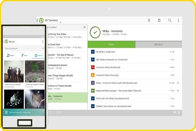Click the green finished checkmark circle

pyautogui.click(x=95, y=32)
